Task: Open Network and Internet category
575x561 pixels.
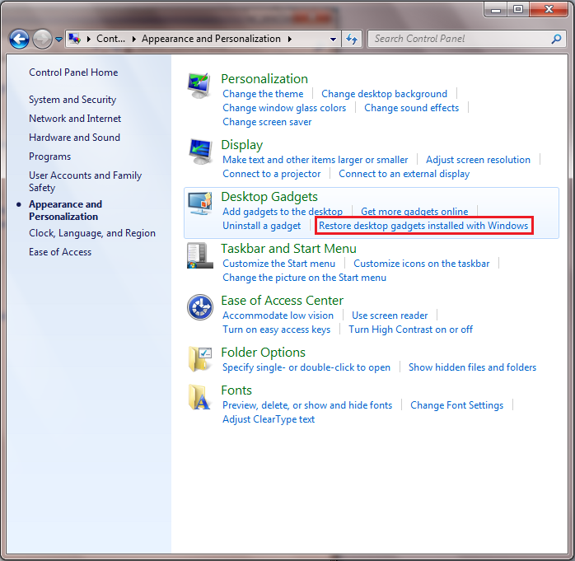Action: click(x=75, y=119)
